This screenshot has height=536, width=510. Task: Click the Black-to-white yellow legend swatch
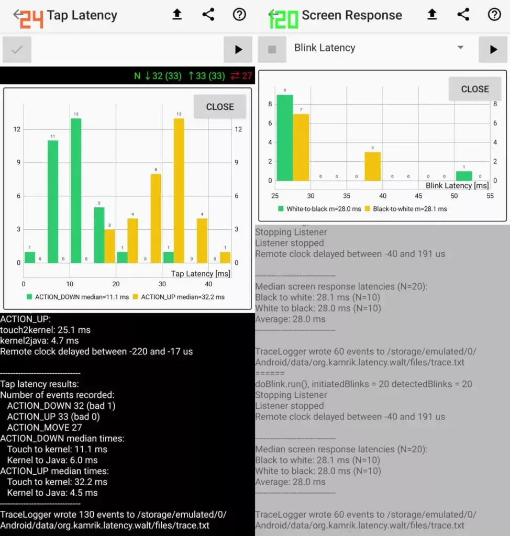pyautogui.click(x=368, y=208)
